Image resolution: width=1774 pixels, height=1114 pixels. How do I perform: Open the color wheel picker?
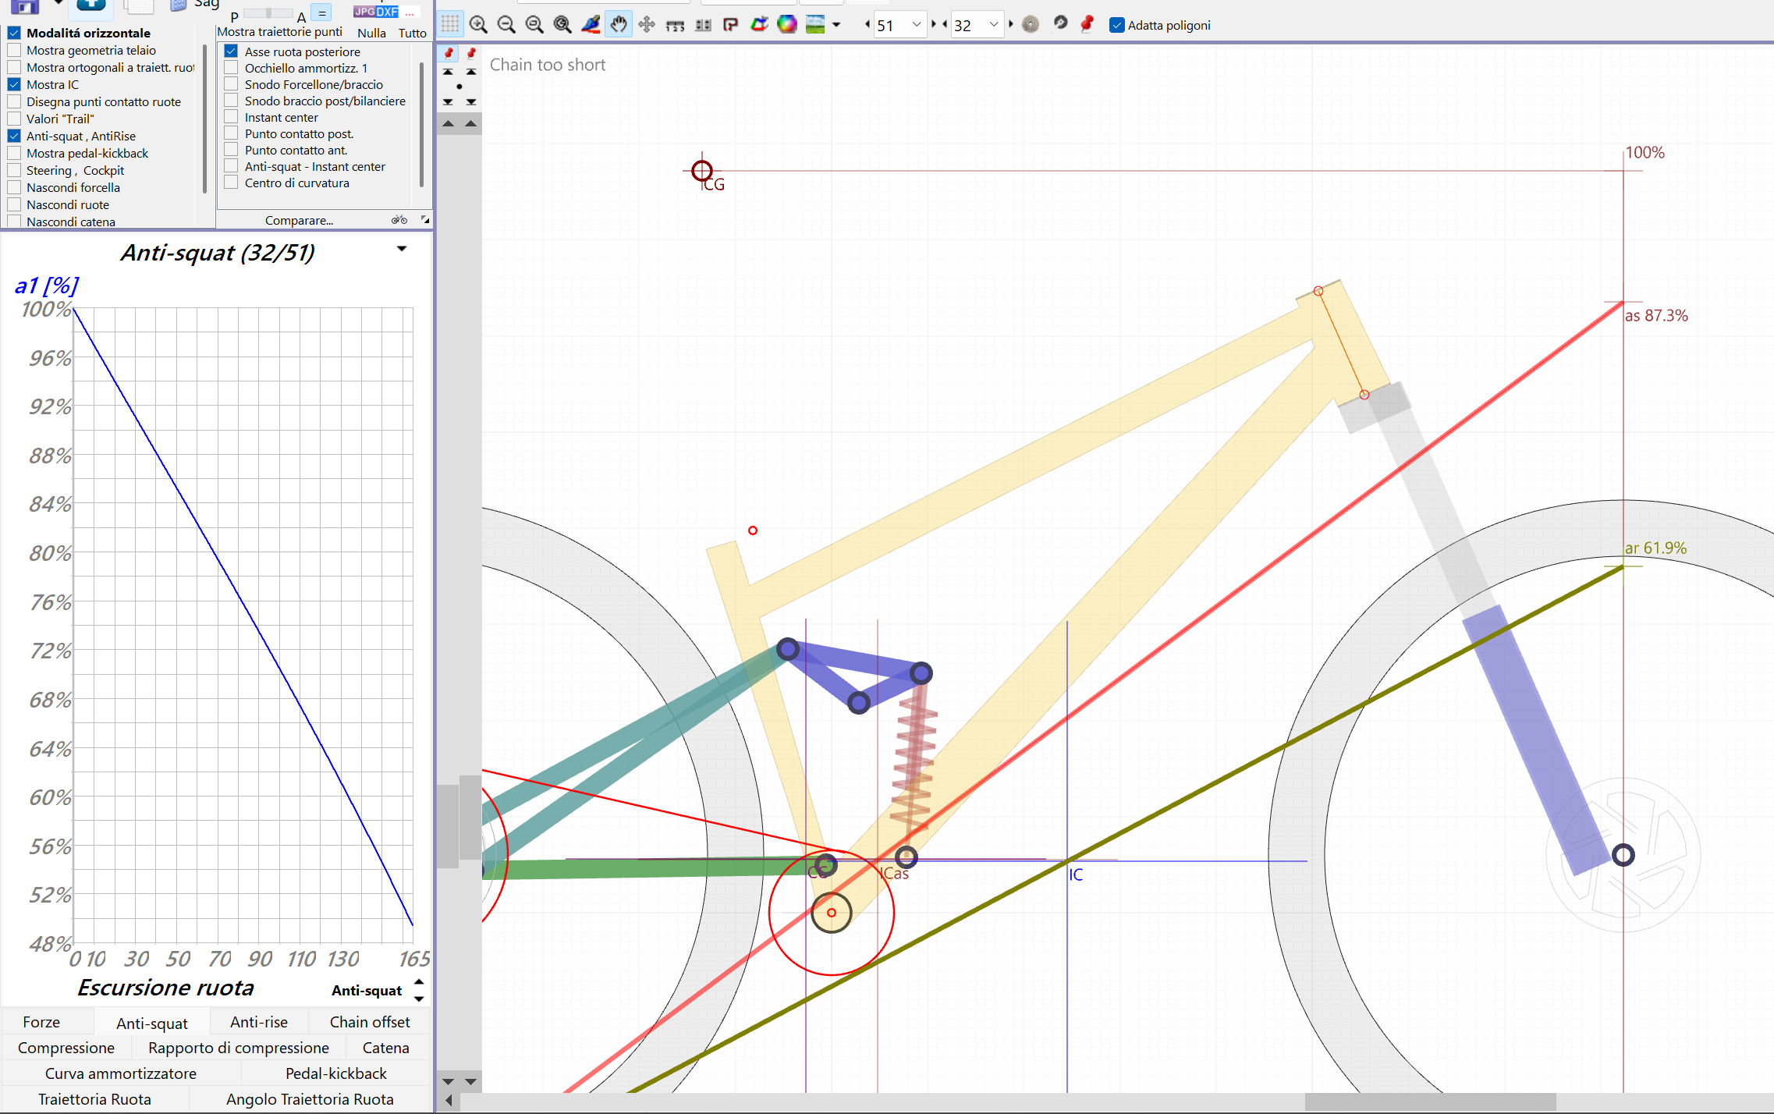pyautogui.click(x=787, y=24)
